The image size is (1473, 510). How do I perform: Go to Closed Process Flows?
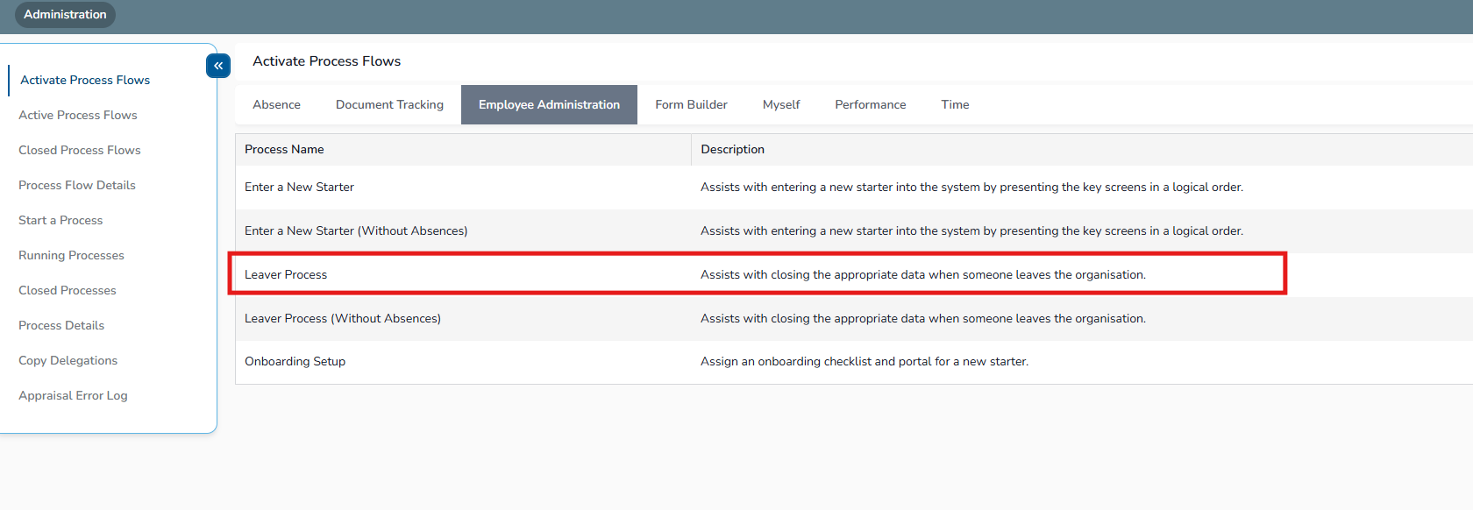[x=80, y=150]
